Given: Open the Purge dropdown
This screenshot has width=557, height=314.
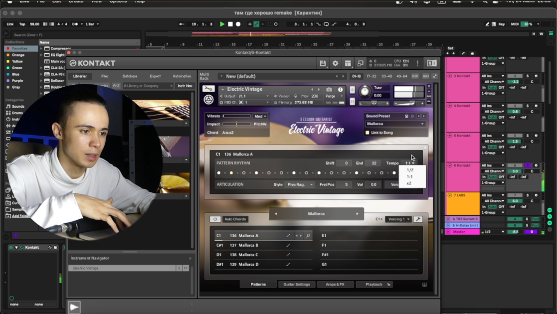Looking at the screenshot, I should (x=334, y=96).
